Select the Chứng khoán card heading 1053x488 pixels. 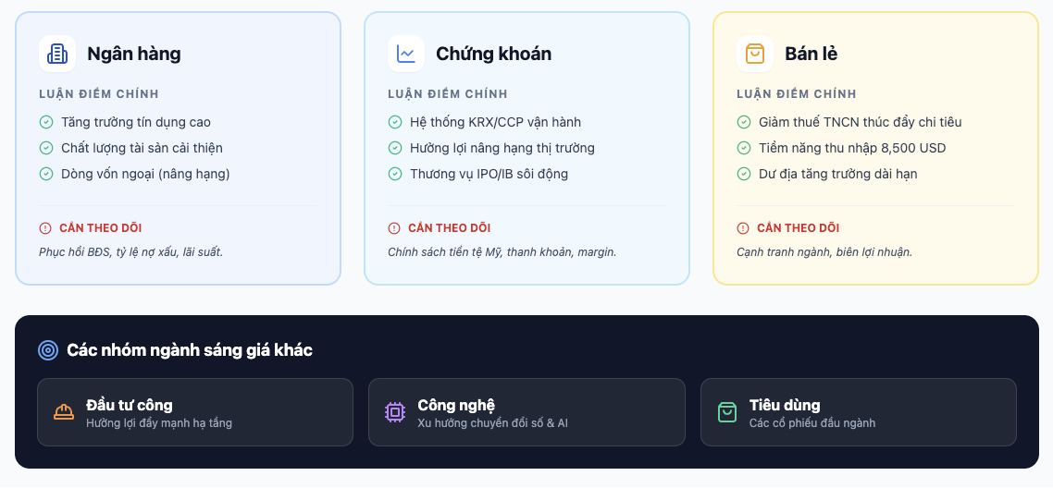click(493, 54)
